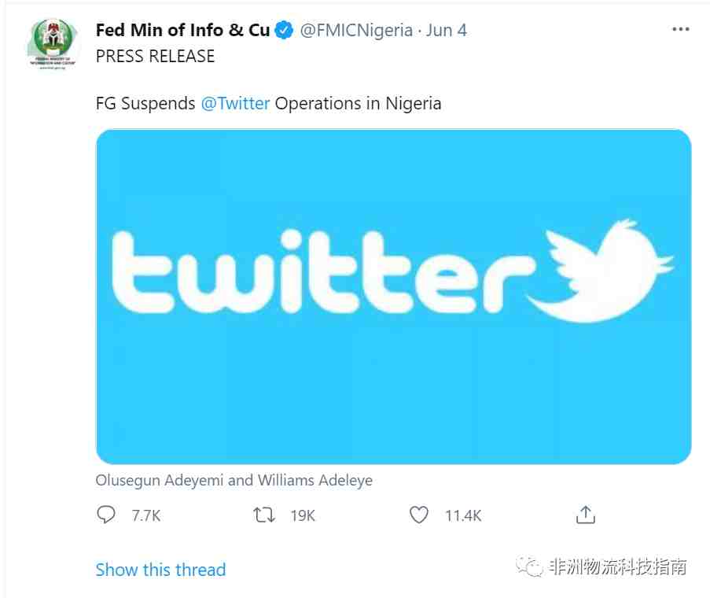
Task: Click the Olusegun Adeyemi and Williams Adeleye caption
Action: pyautogui.click(x=234, y=480)
